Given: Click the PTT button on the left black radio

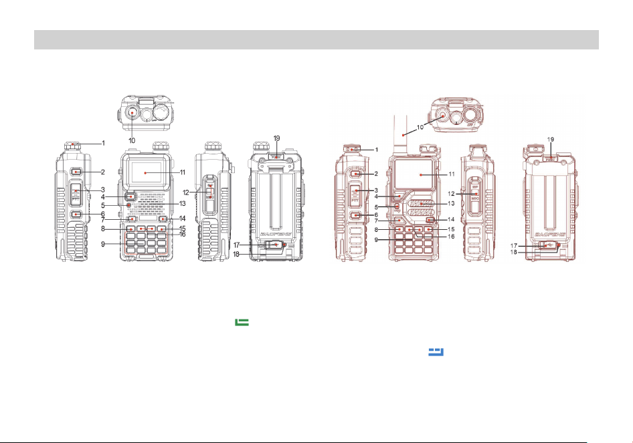Looking at the screenshot, I should coord(76,193).
